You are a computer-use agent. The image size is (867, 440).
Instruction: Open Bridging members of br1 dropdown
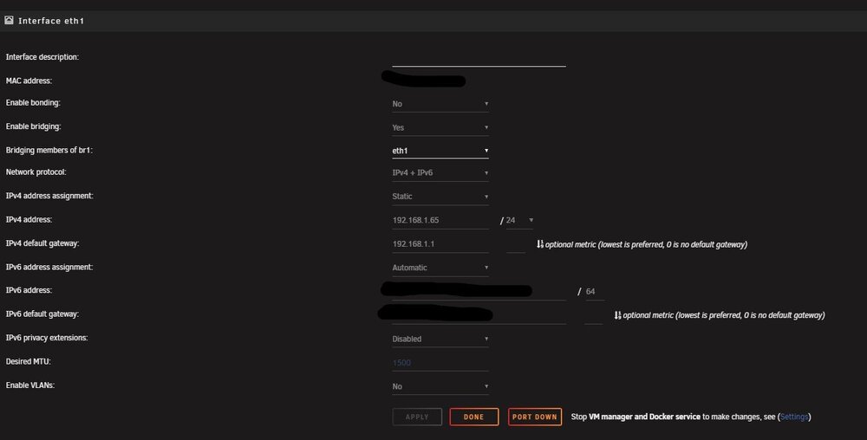[440, 151]
